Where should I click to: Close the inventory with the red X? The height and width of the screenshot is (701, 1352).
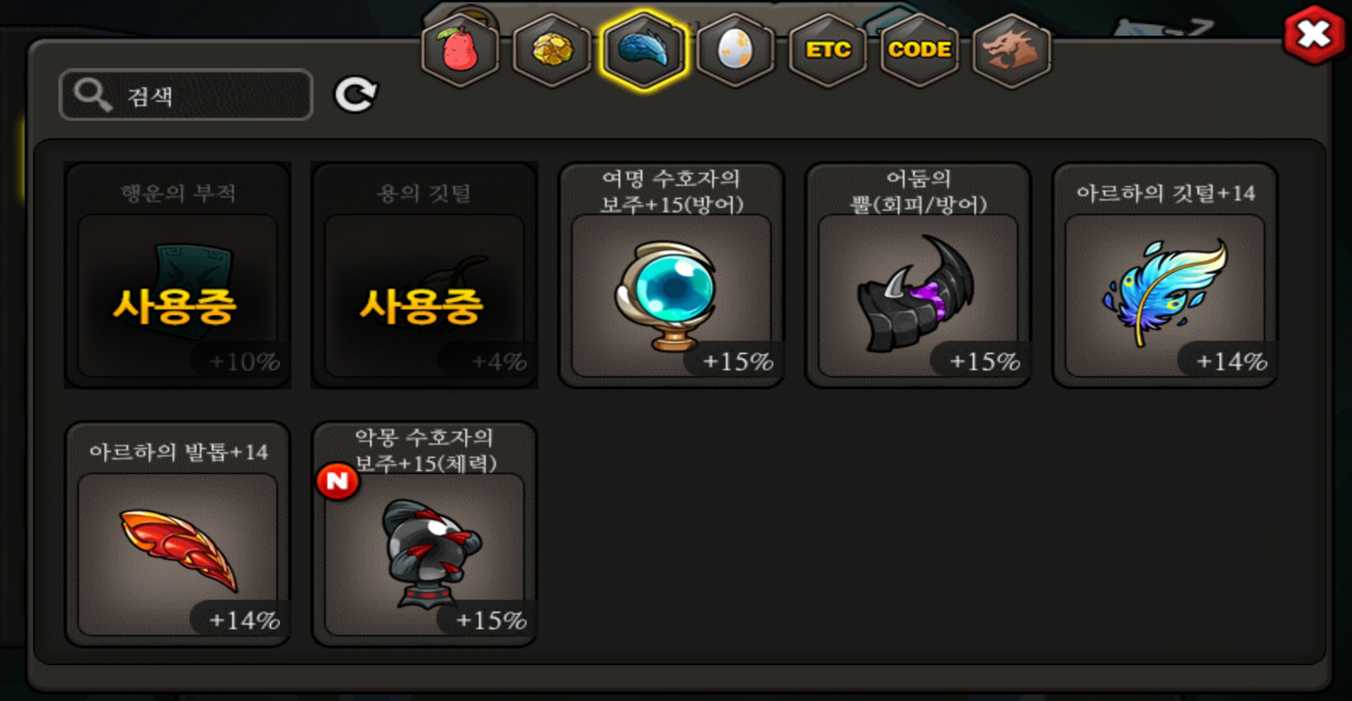(x=1314, y=35)
